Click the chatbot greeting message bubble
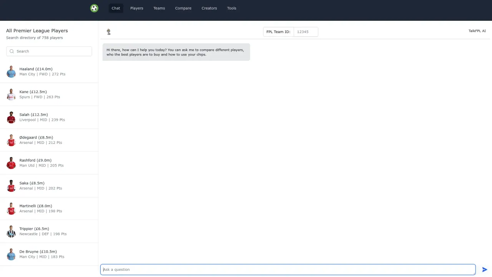Screen dimensions: 492x277 (176, 52)
